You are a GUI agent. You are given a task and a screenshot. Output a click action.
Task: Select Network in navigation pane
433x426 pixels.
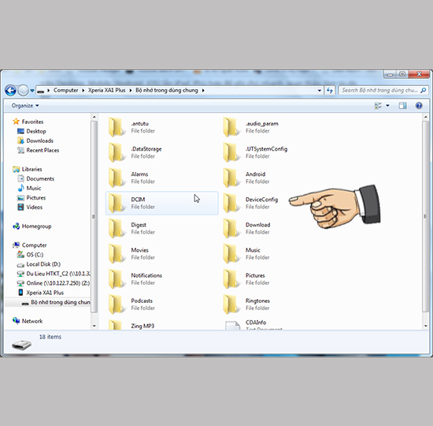pyautogui.click(x=32, y=321)
